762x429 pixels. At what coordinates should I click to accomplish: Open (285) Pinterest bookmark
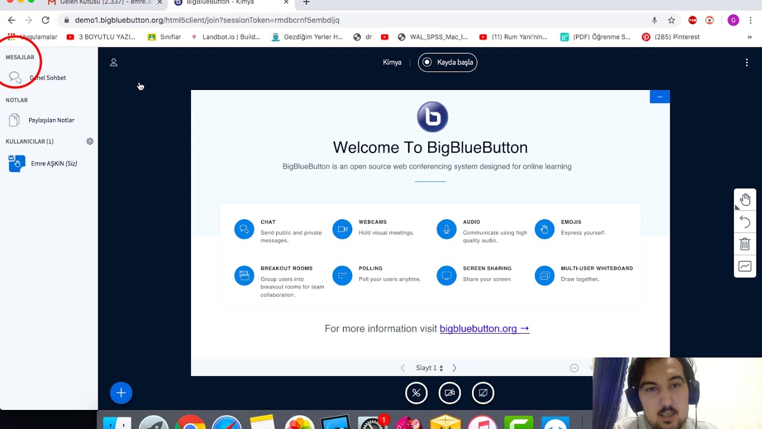[x=670, y=37]
